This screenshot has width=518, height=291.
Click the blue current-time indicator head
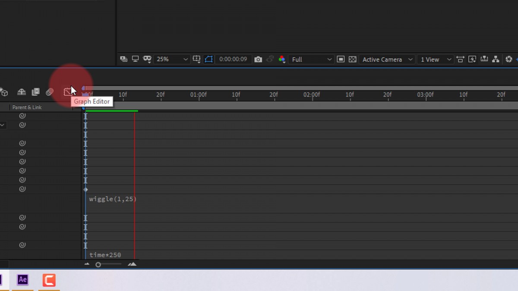85,94
